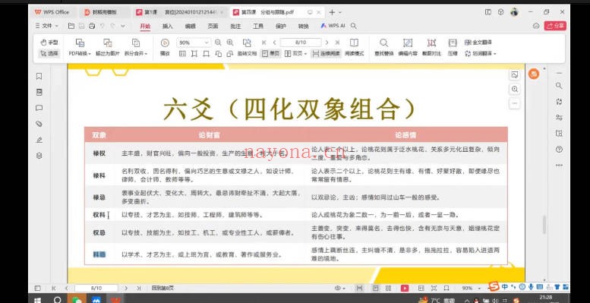Click the red play icon in status bar
The height and width of the screenshot is (303, 590).
405,289
